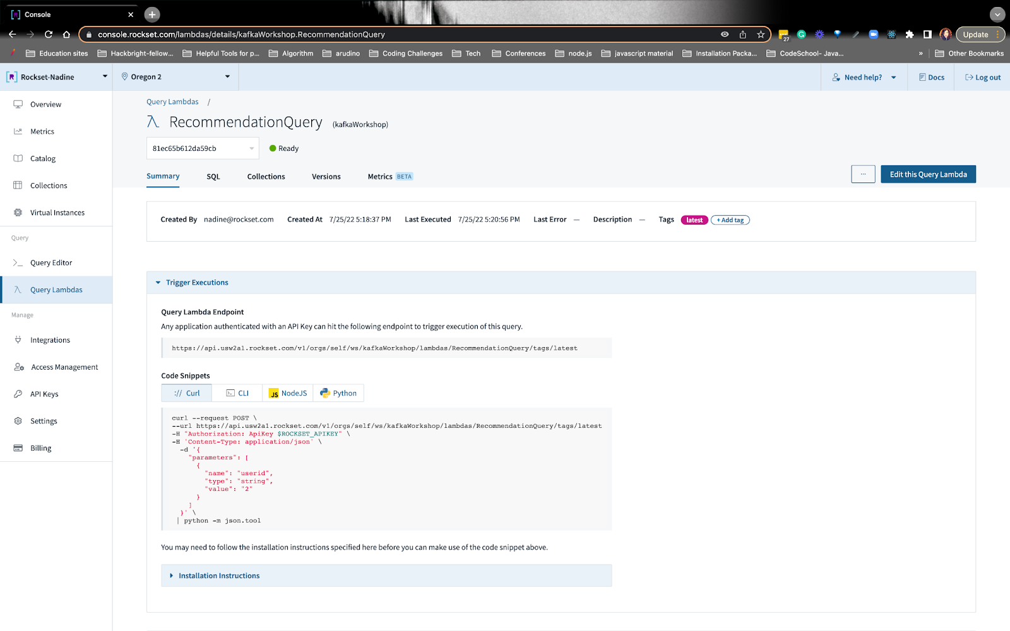Click Log out
1010x631 pixels.
[983, 78]
